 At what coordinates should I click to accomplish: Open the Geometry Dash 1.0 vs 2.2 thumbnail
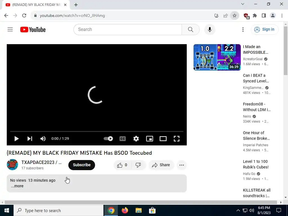[x=217, y=57]
